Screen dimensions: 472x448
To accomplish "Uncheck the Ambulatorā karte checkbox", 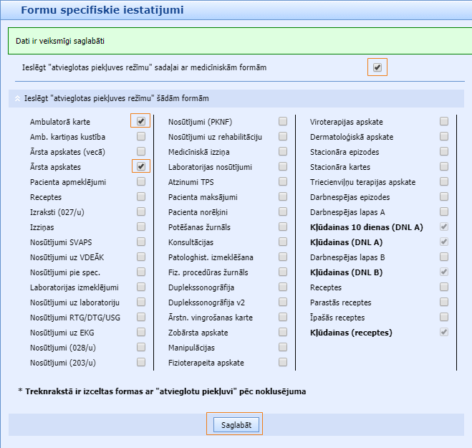I will point(141,121).
